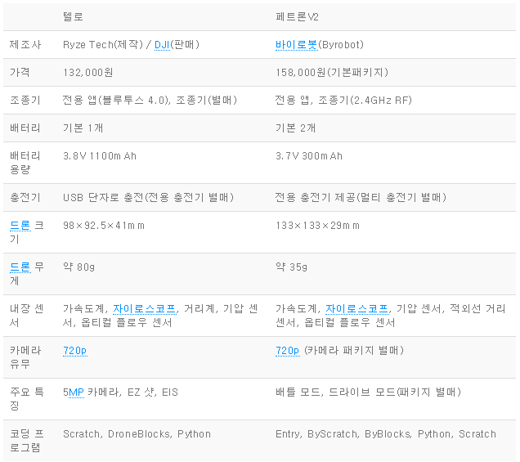Click the 코딩 프로그램 row label
The image size is (520, 462).
(x=26, y=441)
